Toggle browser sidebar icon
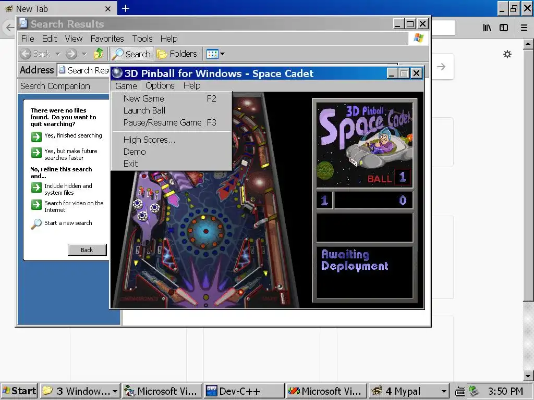The image size is (534, 400). 504,28
